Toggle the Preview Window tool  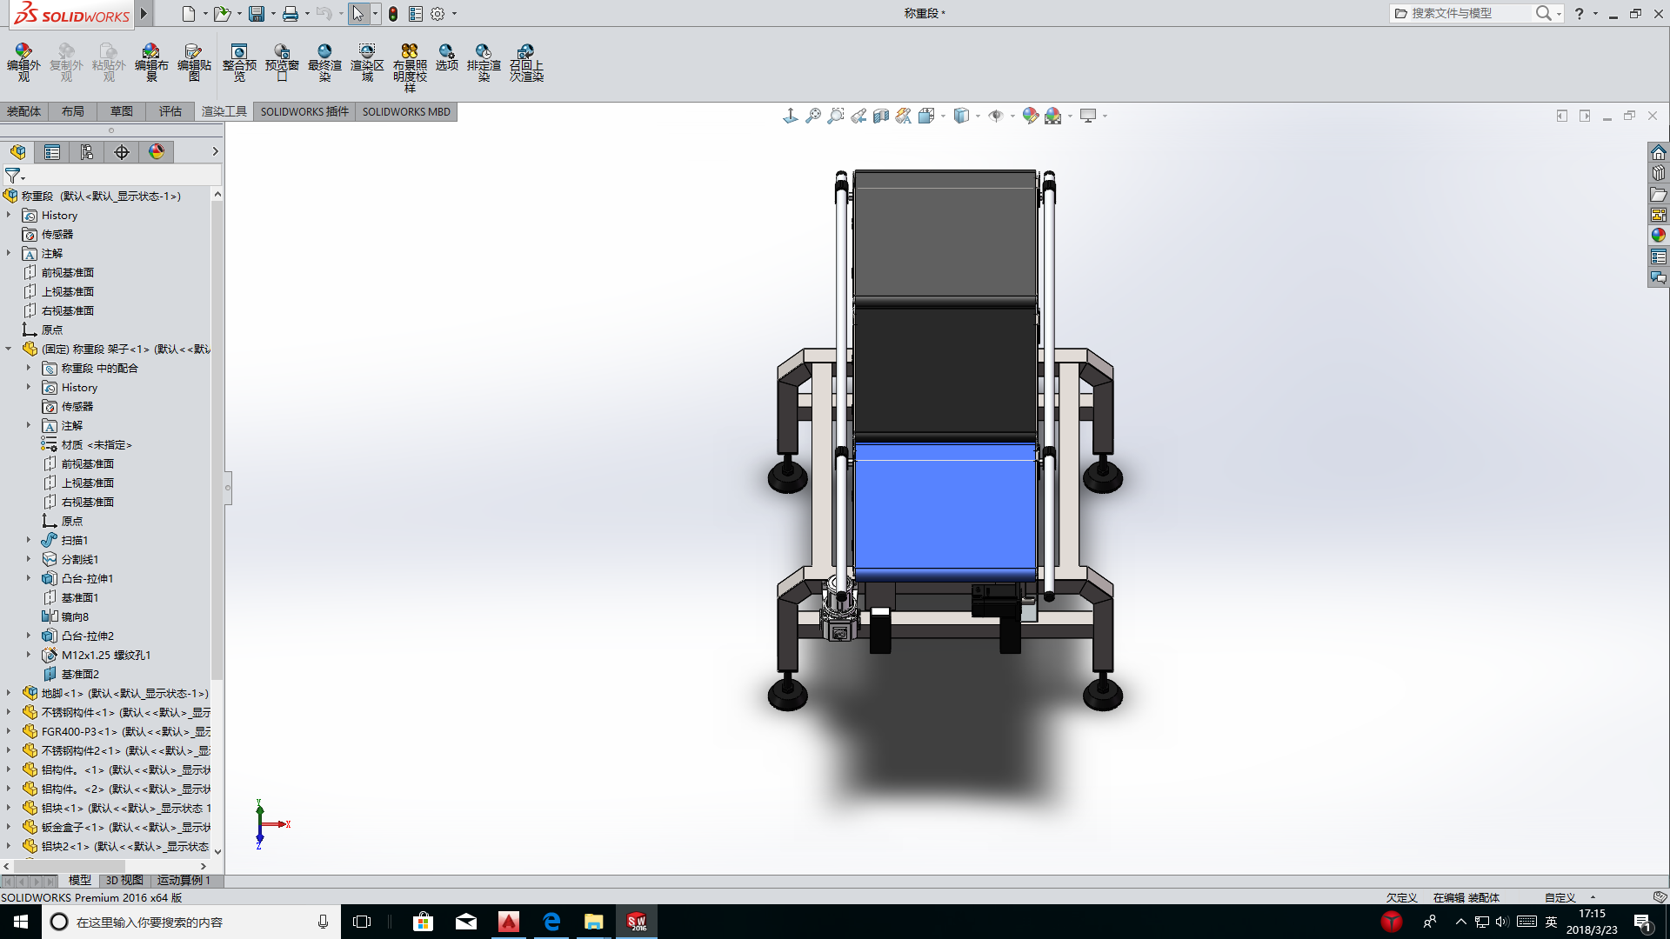[x=282, y=61]
